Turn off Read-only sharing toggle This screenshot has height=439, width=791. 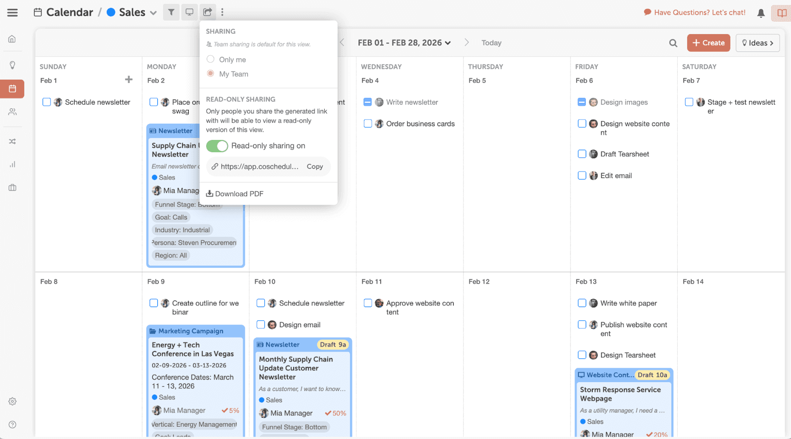point(217,146)
